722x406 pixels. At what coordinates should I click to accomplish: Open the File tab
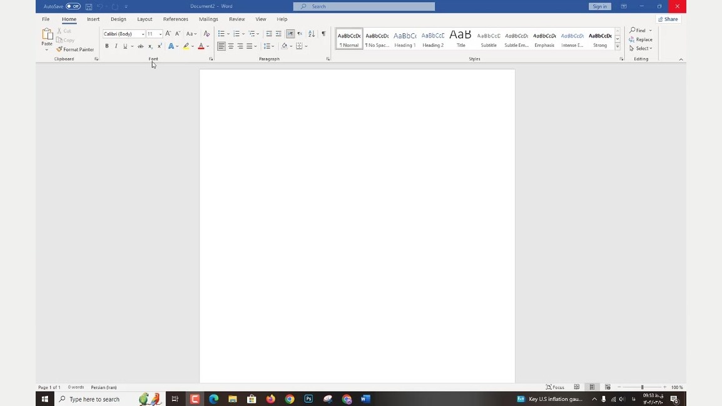pos(46,19)
